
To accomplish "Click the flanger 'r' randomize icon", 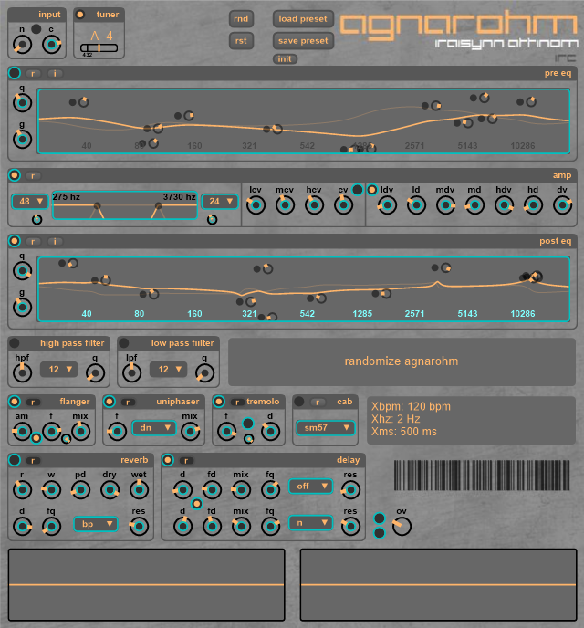I will pos(33,402).
